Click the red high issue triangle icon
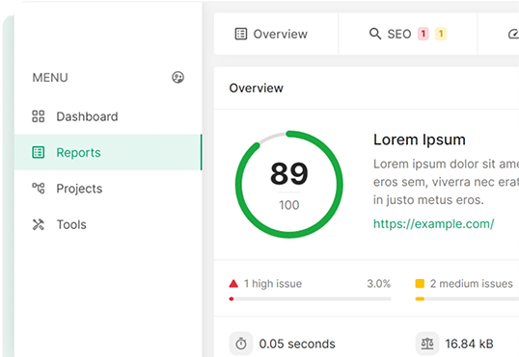Screen dimensions: 519x357 233,283
